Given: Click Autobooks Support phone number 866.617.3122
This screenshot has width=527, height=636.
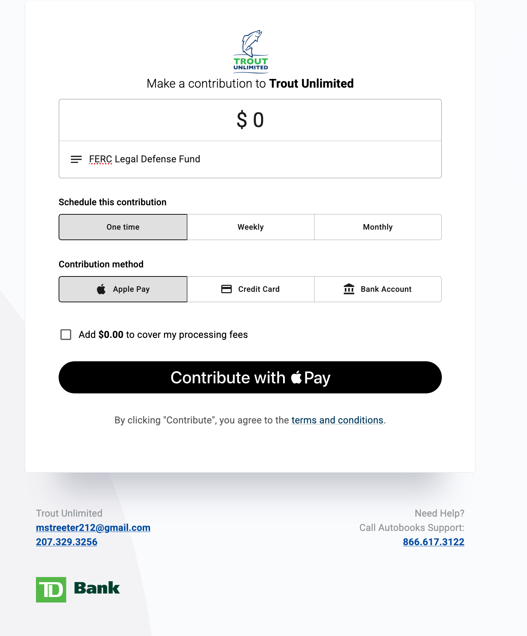Looking at the screenshot, I should [x=433, y=542].
